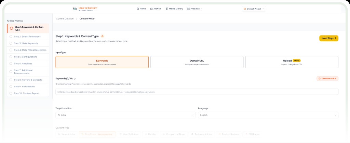
Task: Click the Generate with AI button
Action: click(327, 78)
